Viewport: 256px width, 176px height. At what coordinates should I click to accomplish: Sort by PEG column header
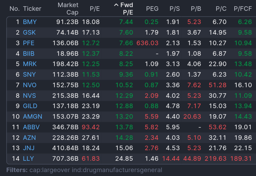[152, 9]
